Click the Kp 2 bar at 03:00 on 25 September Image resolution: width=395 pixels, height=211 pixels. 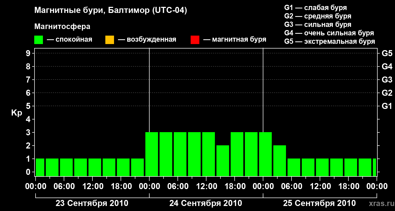[x=280, y=161]
